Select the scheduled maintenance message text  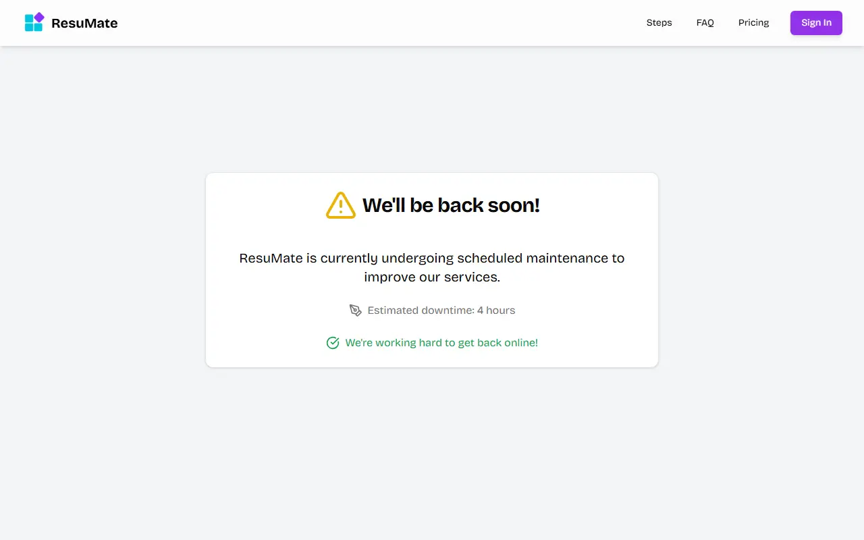coord(432,267)
